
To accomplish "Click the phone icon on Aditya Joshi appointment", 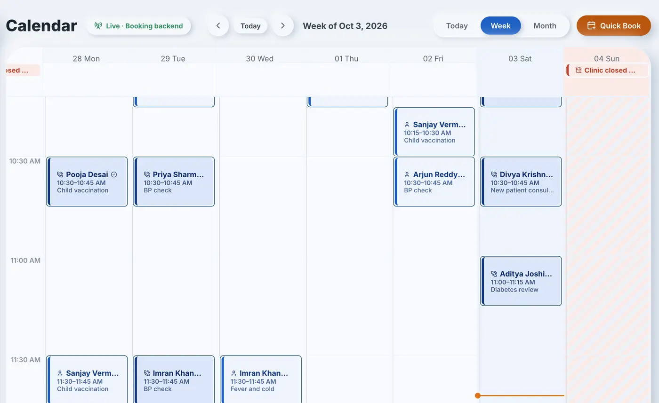I will 494,274.
